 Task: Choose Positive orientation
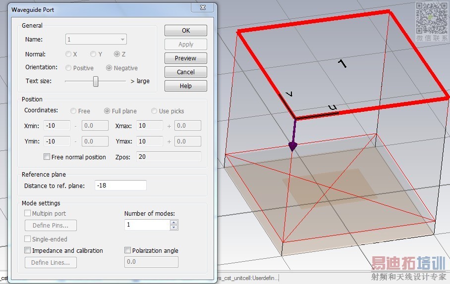[x=68, y=68]
